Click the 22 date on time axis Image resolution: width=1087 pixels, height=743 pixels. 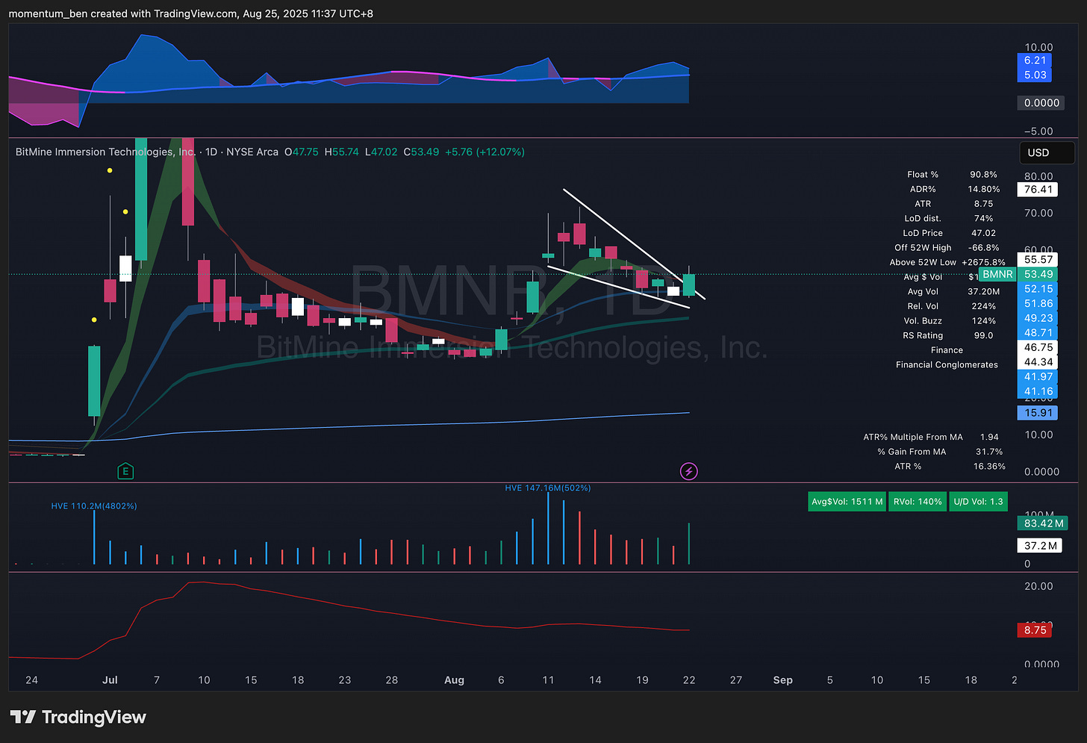pos(689,680)
